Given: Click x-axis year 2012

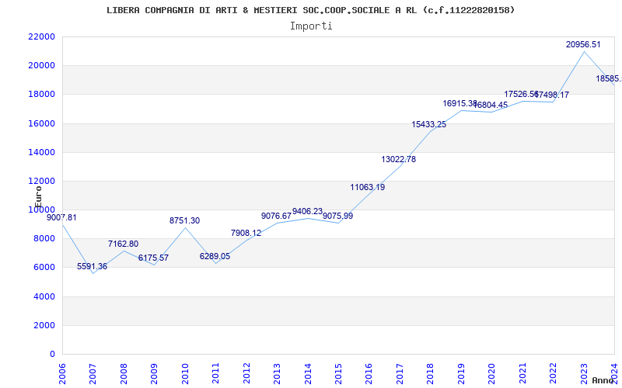Looking at the screenshot, I should pyautogui.click(x=246, y=373).
